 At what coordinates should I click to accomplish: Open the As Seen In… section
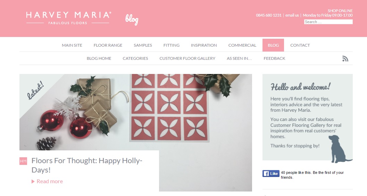[239, 58]
